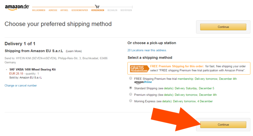Go to the ADRESSE checkout step
The width and height of the screenshot is (253, 136).
[53, 10]
